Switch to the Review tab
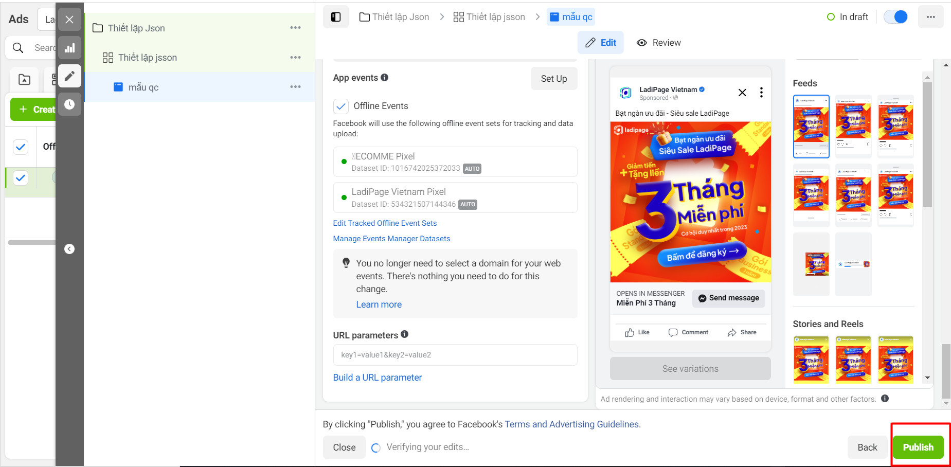This screenshot has width=951, height=467. pyautogui.click(x=658, y=43)
